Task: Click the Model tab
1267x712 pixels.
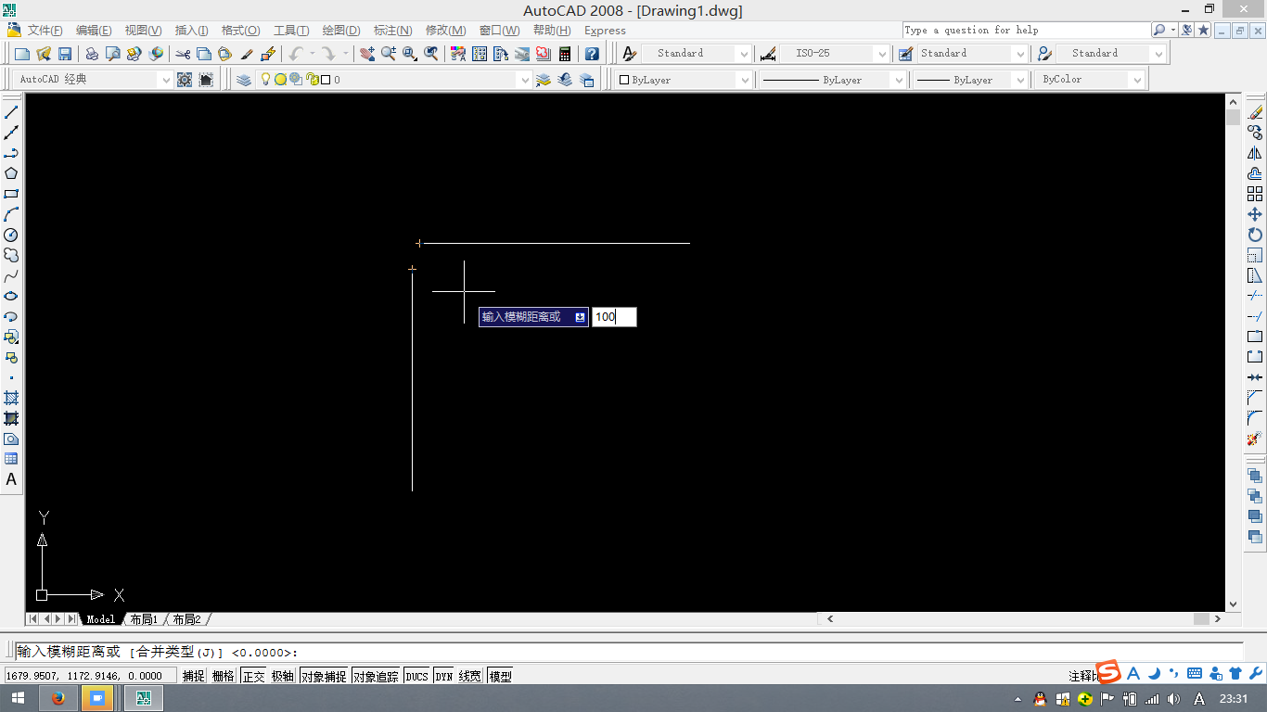Action: [101, 619]
